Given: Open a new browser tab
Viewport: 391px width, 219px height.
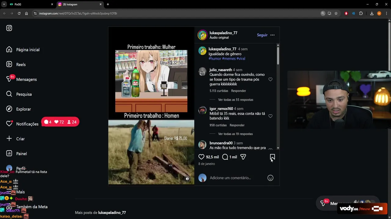Looking at the screenshot, I should tap(108, 4).
